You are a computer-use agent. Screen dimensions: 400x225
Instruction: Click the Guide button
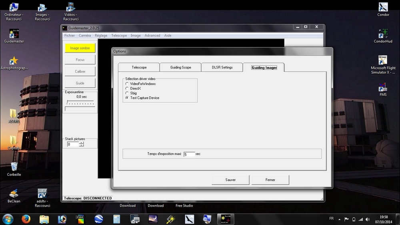(80, 83)
